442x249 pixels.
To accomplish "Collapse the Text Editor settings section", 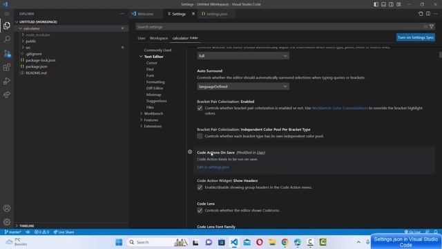I will click(141, 57).
